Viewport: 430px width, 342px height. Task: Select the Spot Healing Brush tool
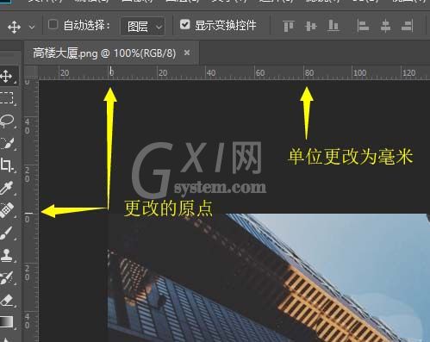6,210
